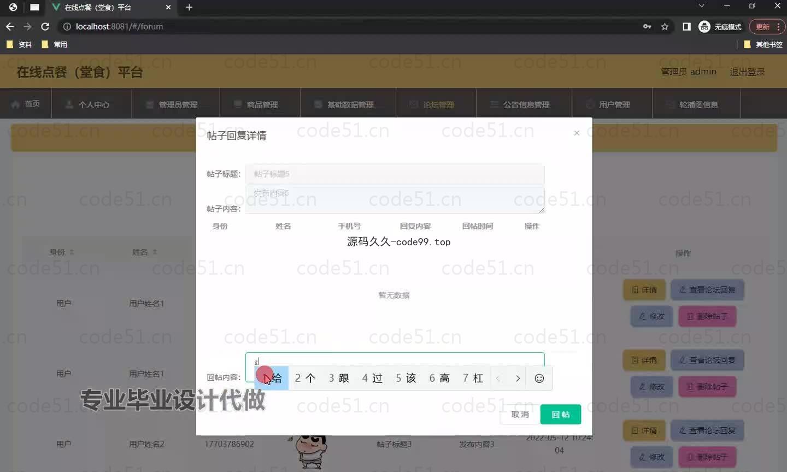Click 详情 in second 用户姓名1 row
The width and height of the screenshot is (787, 472).
click(644, 360)
